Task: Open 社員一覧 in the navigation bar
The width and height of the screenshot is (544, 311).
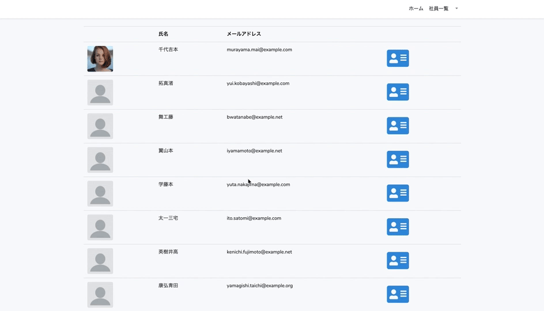Action: [x=439, y=9]
